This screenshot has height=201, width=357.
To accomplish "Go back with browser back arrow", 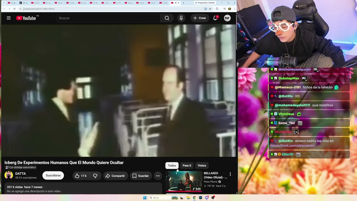I will [4, 9].
